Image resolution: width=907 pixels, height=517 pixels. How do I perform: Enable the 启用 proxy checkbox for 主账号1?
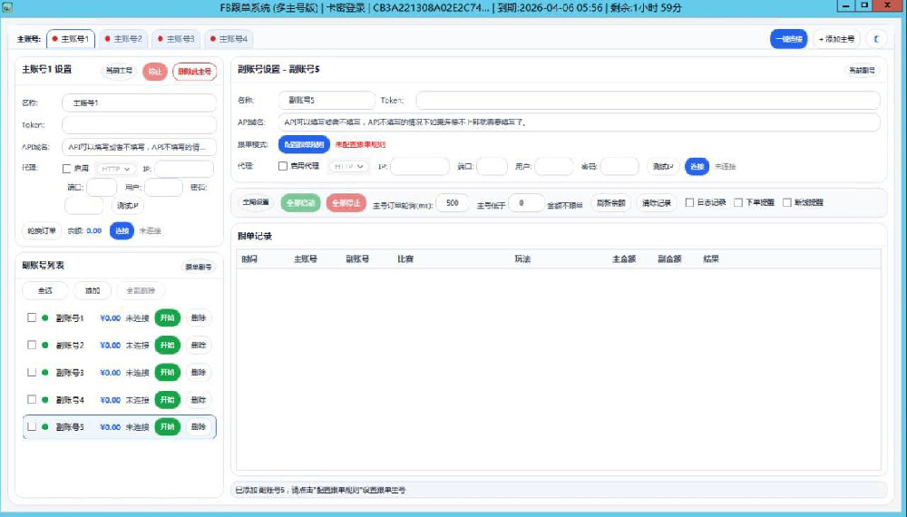pos(66,169)
